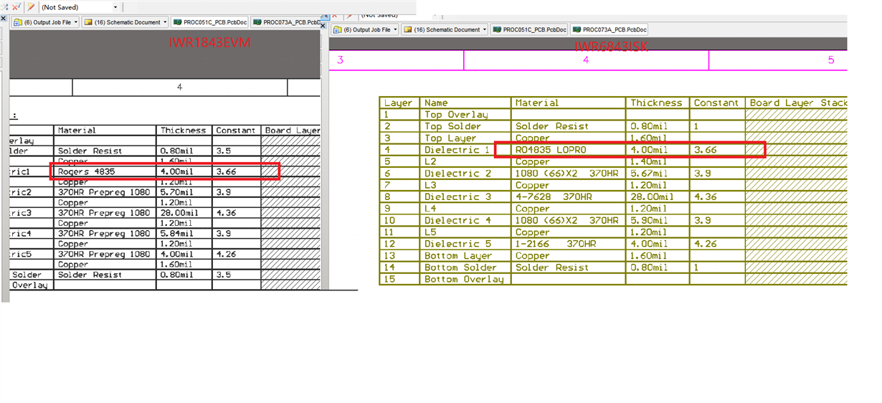882x403 pixels.
Task: Click the 'Top Layer' name cell in right table
Action: tap(465, 138)
